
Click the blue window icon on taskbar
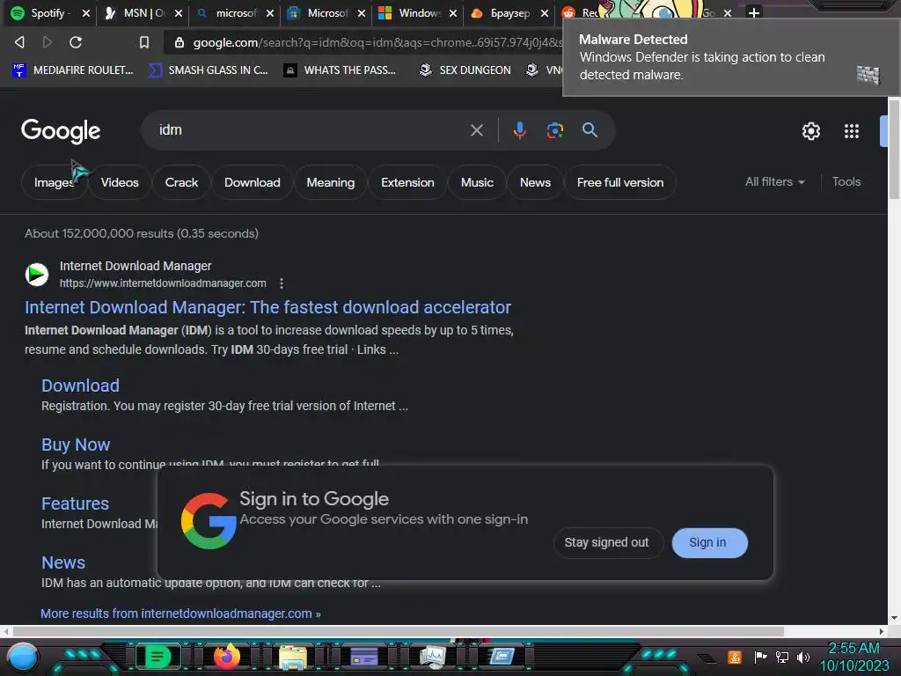(502, 657)
